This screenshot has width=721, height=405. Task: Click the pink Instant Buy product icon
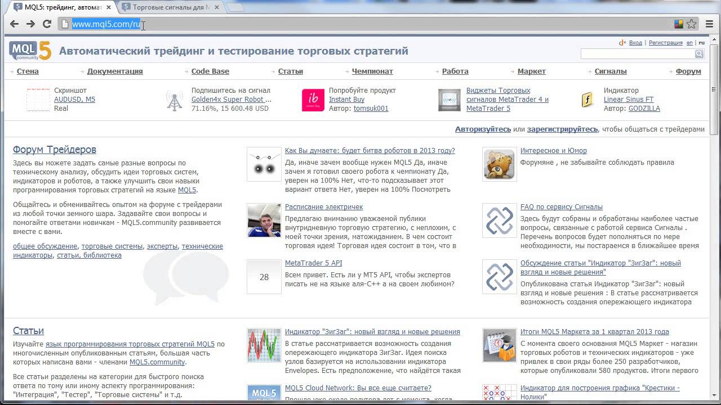(x=313, y=100)
